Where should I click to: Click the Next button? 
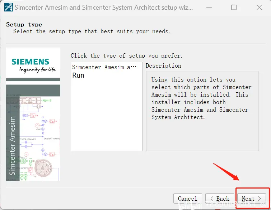click(x=252, y=199)
